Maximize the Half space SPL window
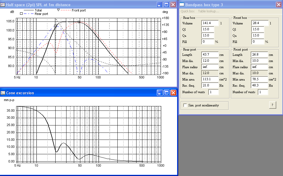This screenshot has width=283, height=176. [x=166, y=4]
